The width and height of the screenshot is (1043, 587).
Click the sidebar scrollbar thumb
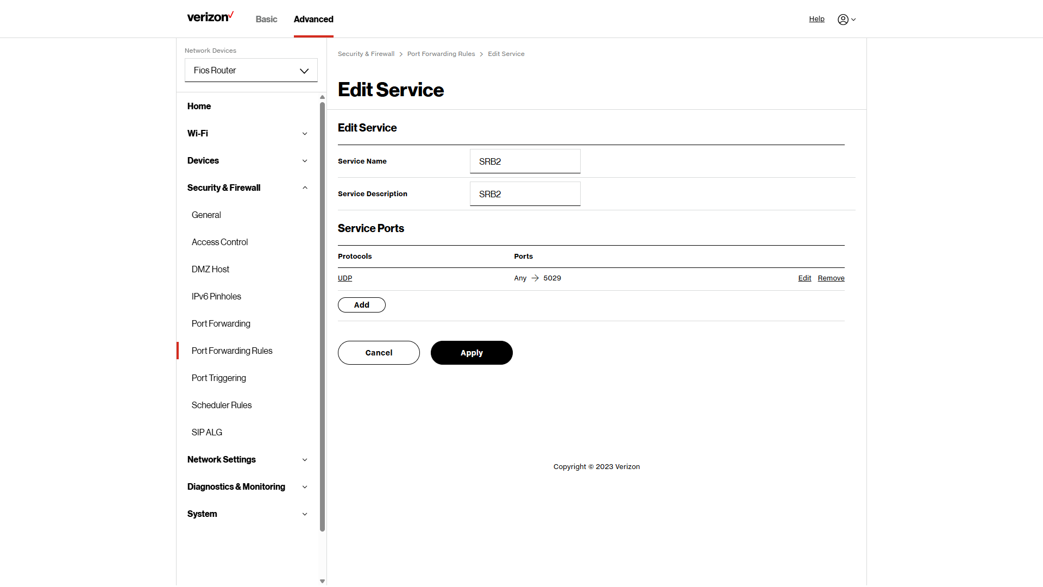(x=322, y=316)
